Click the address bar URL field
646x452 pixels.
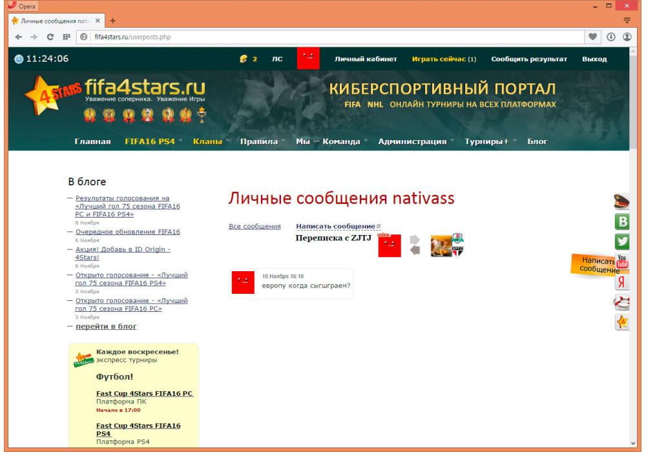click(323, 37)
